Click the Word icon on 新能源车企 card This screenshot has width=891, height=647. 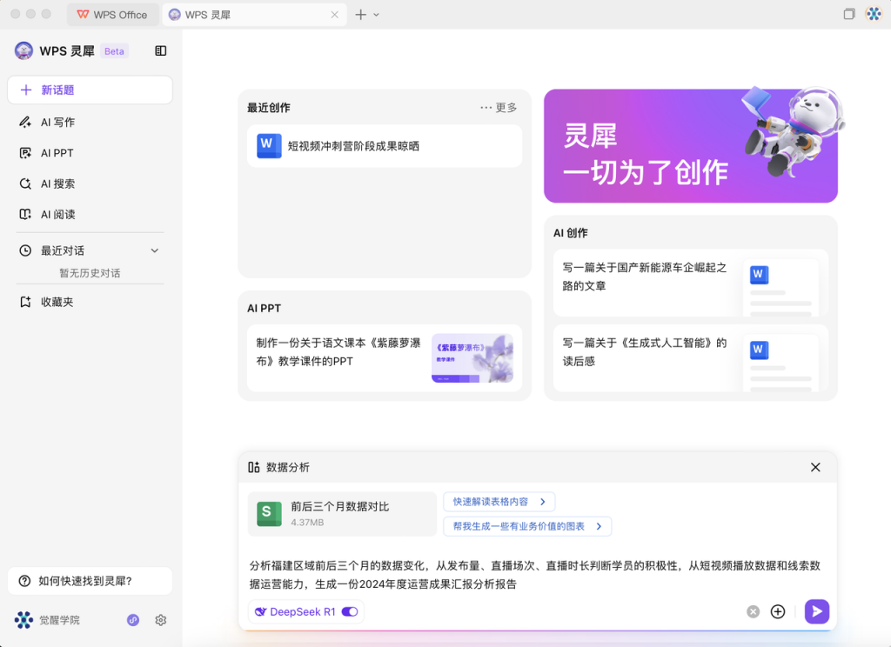pos(759,275)
